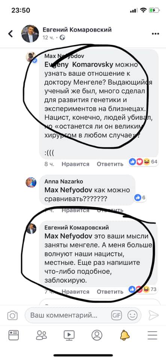Viewport: 166px width, 360px height.
Task: Open the emoji smiley picker
Action: (x=132, y=315)
